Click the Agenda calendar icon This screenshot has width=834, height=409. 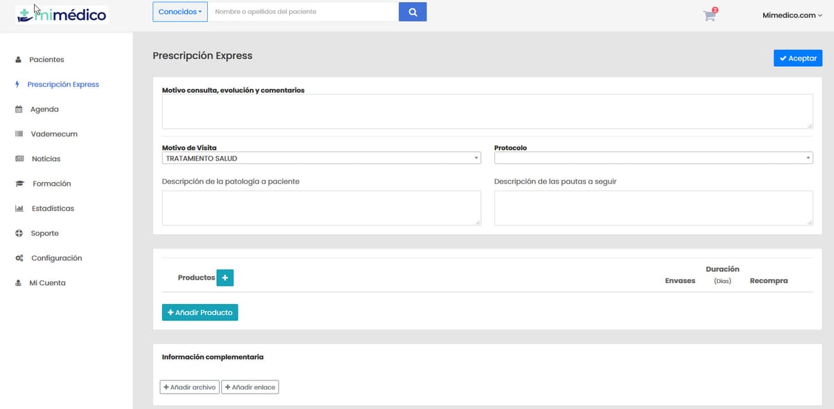(19, 109)
